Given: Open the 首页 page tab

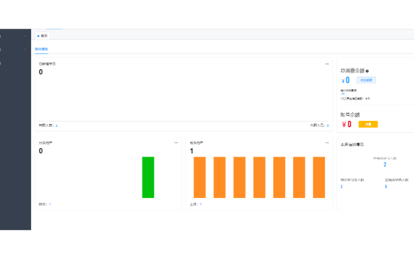Looking at the screenshot, I should [43, 36].
